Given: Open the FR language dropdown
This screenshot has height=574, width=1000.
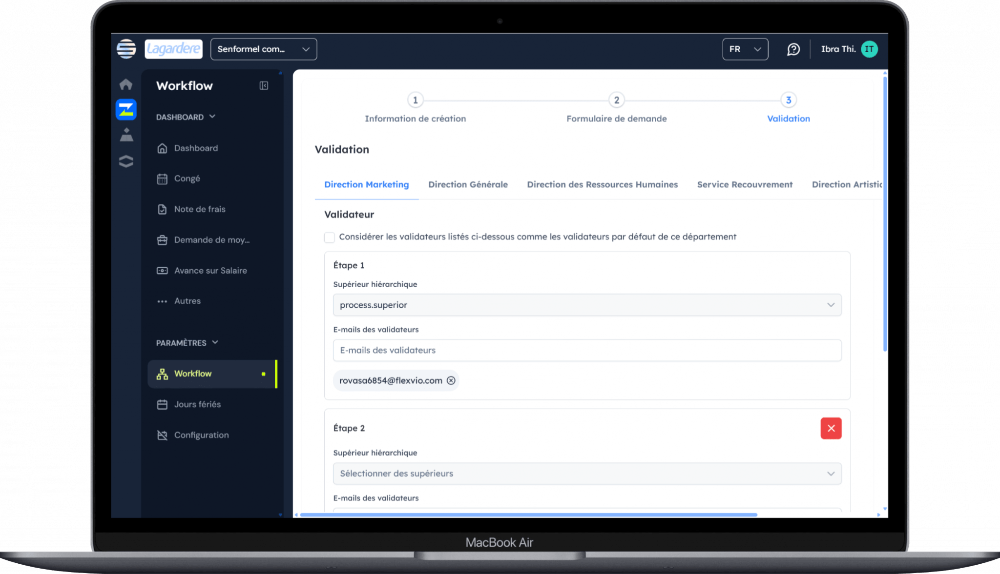Looking at the screenshot, I should [x=745, y=49].
